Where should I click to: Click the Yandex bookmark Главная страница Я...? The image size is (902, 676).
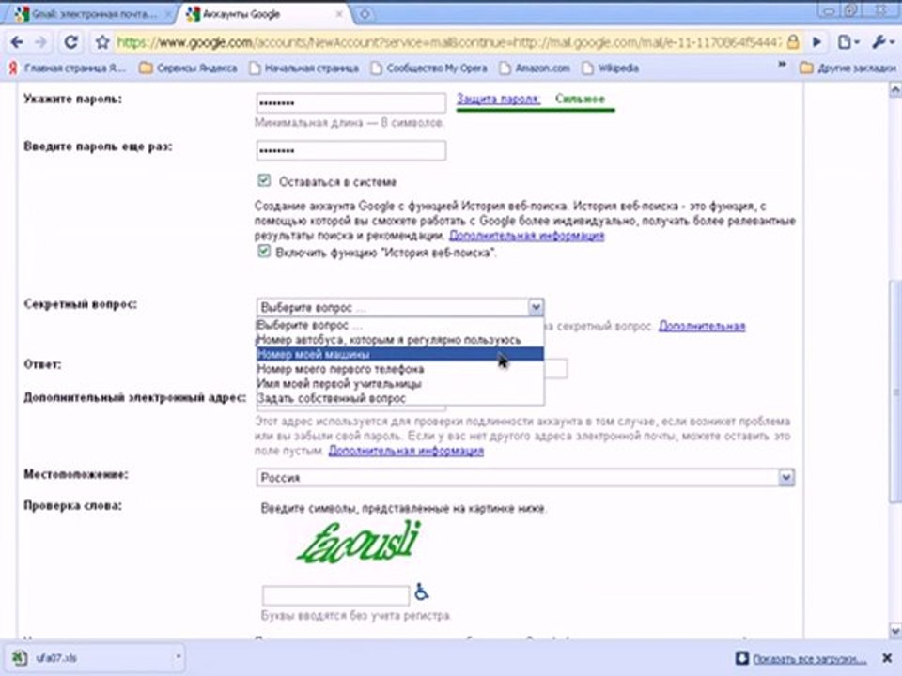[x=67, y=68]
